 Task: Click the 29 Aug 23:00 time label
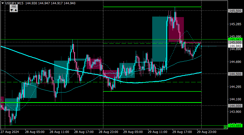(x=206, y=132)
